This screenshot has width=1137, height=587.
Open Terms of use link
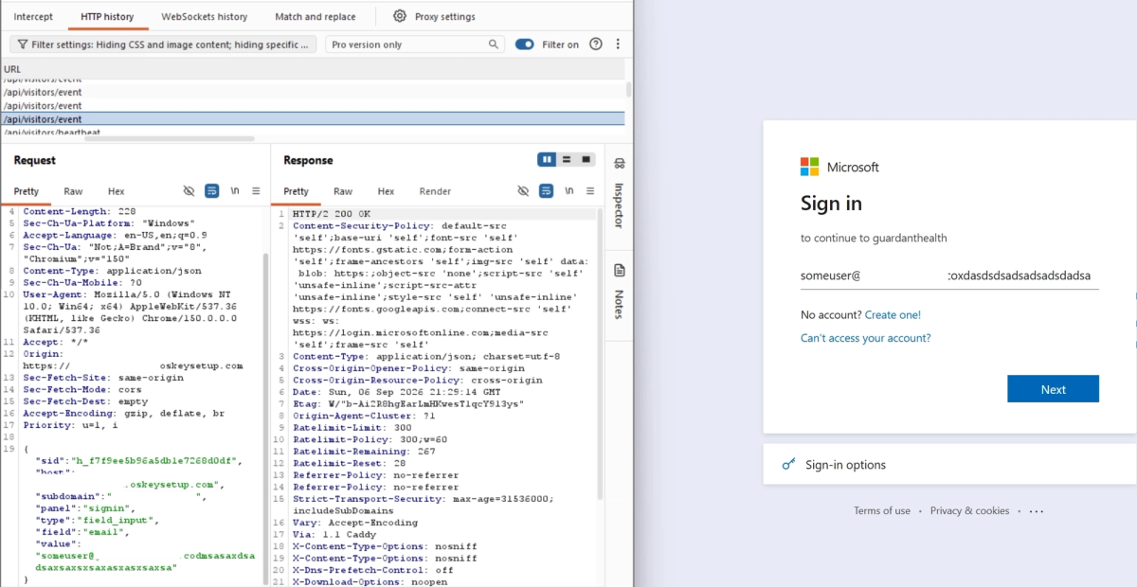point(882,511)
